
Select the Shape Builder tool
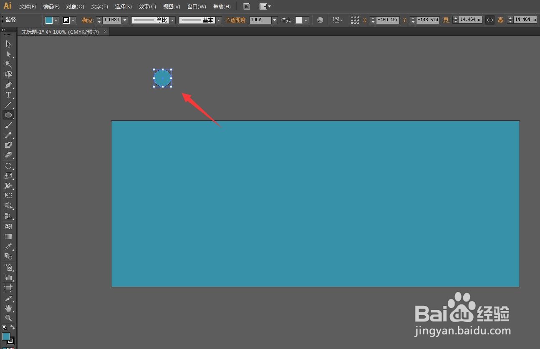pos(8,206)
